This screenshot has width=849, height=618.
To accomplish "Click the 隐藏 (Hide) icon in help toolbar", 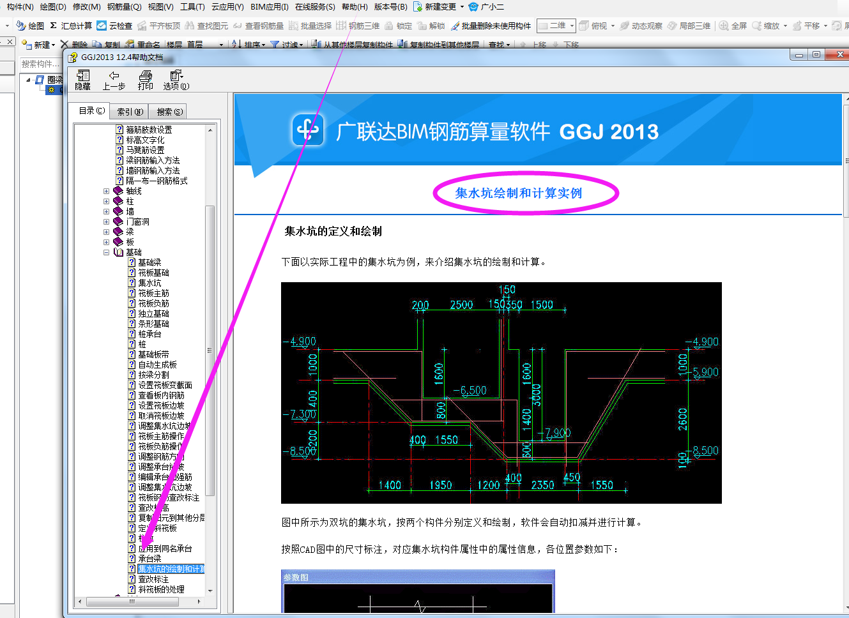I will [82, 76].
